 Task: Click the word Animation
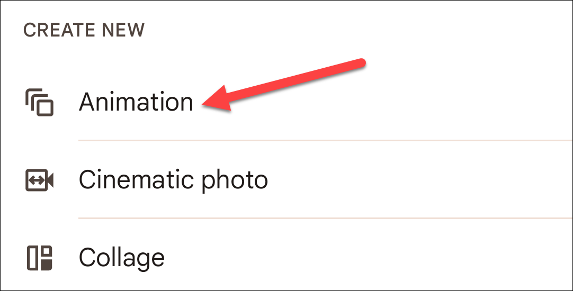(x=136, y=102)
